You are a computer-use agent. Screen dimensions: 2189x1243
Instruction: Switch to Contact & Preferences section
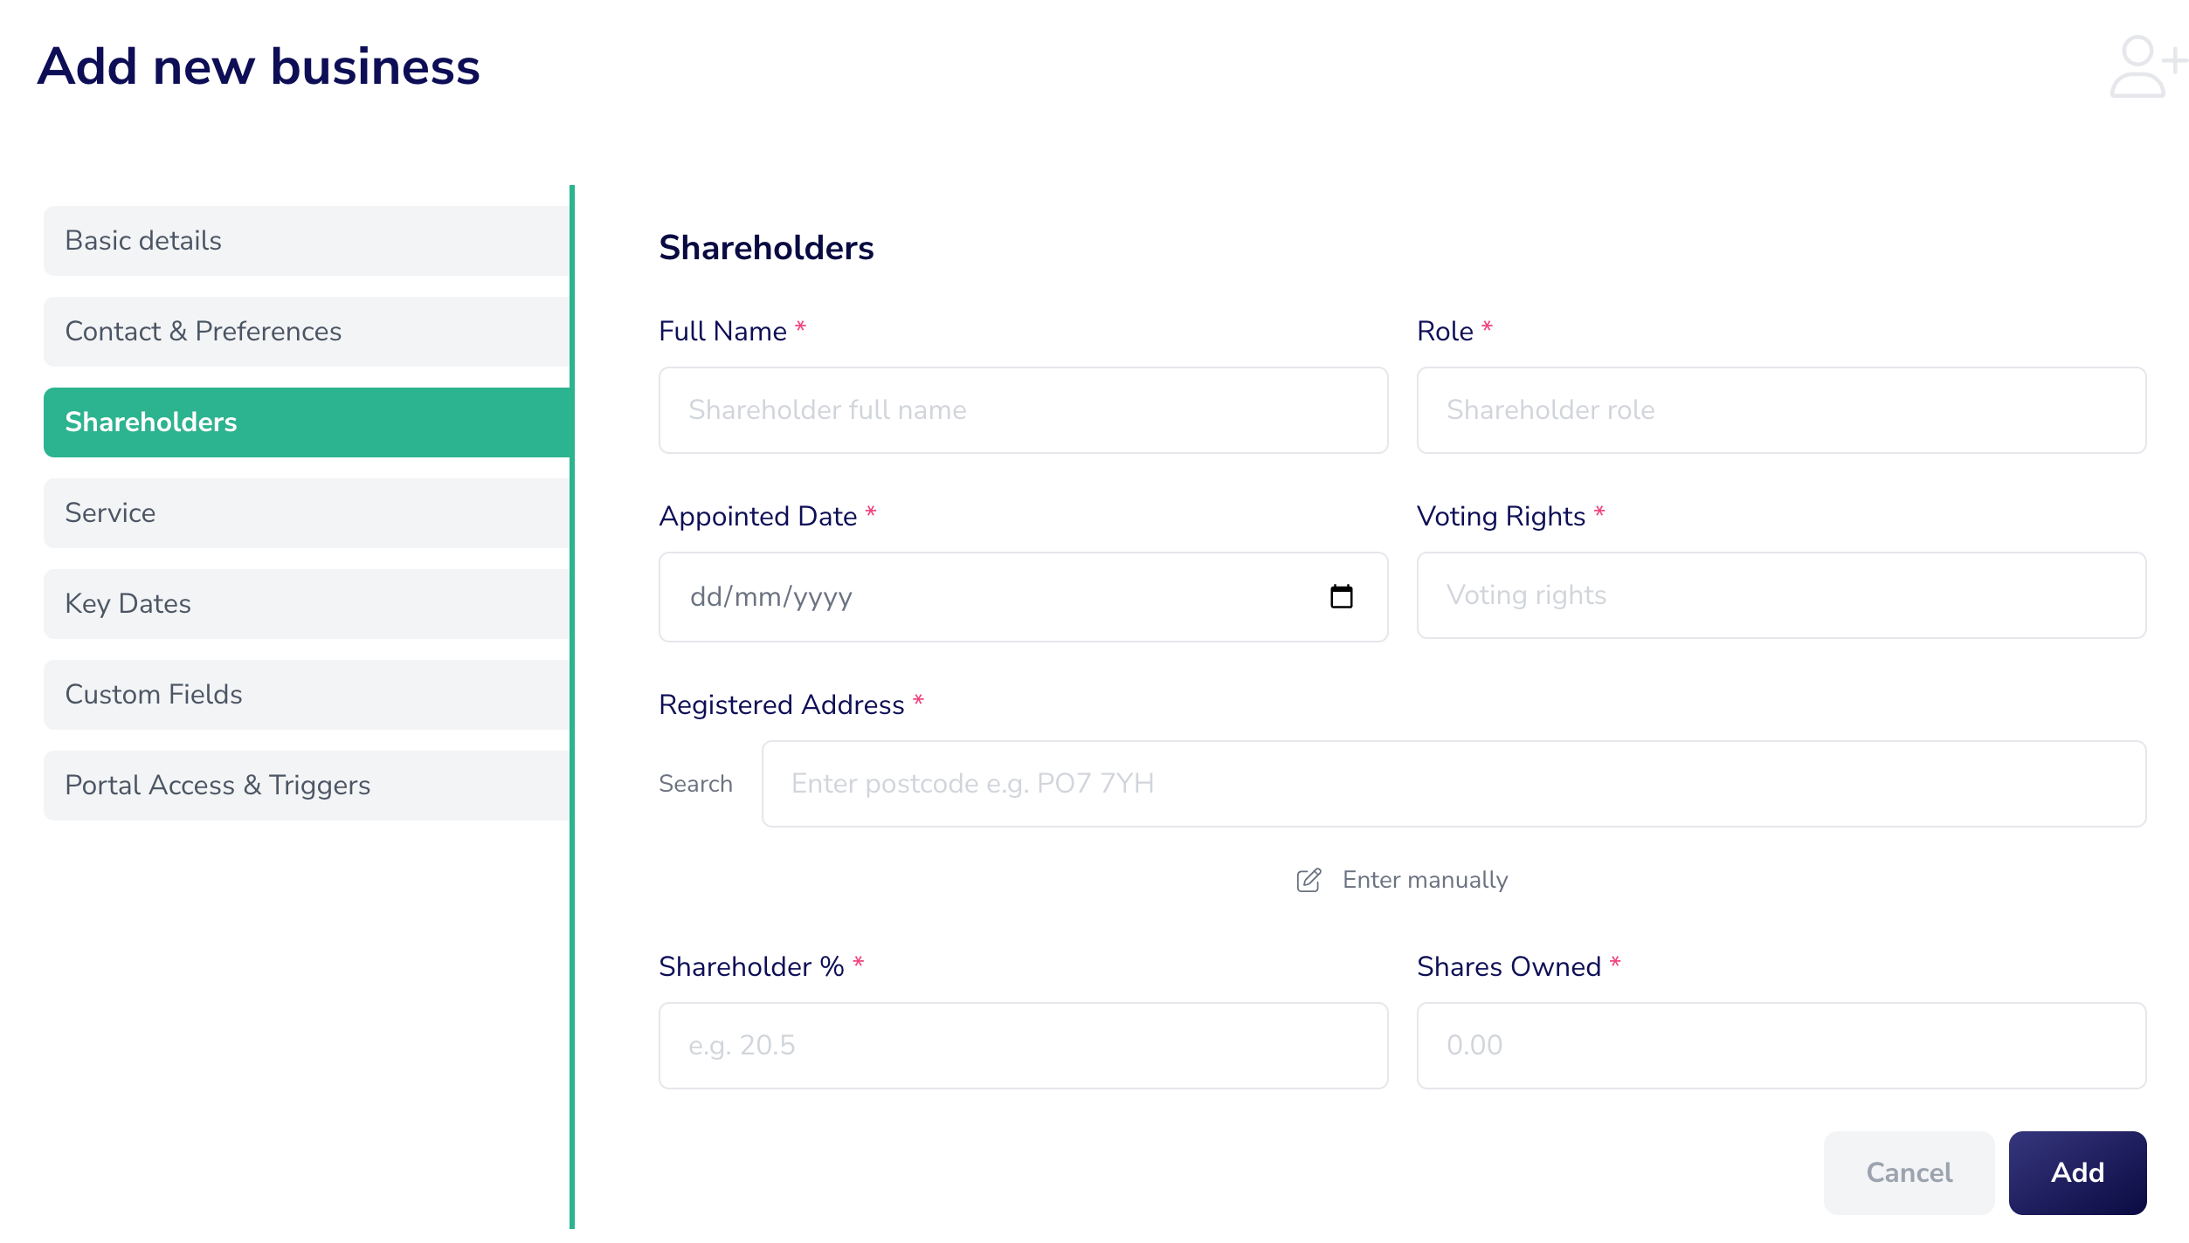(x=307, y=332)
